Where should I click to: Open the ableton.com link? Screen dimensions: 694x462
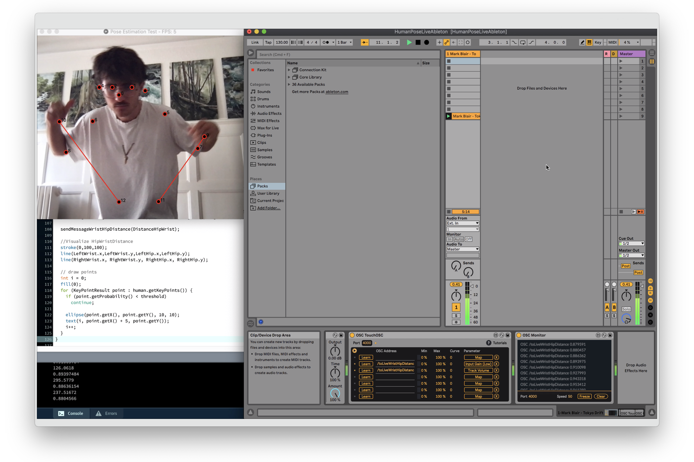[337, 92]
